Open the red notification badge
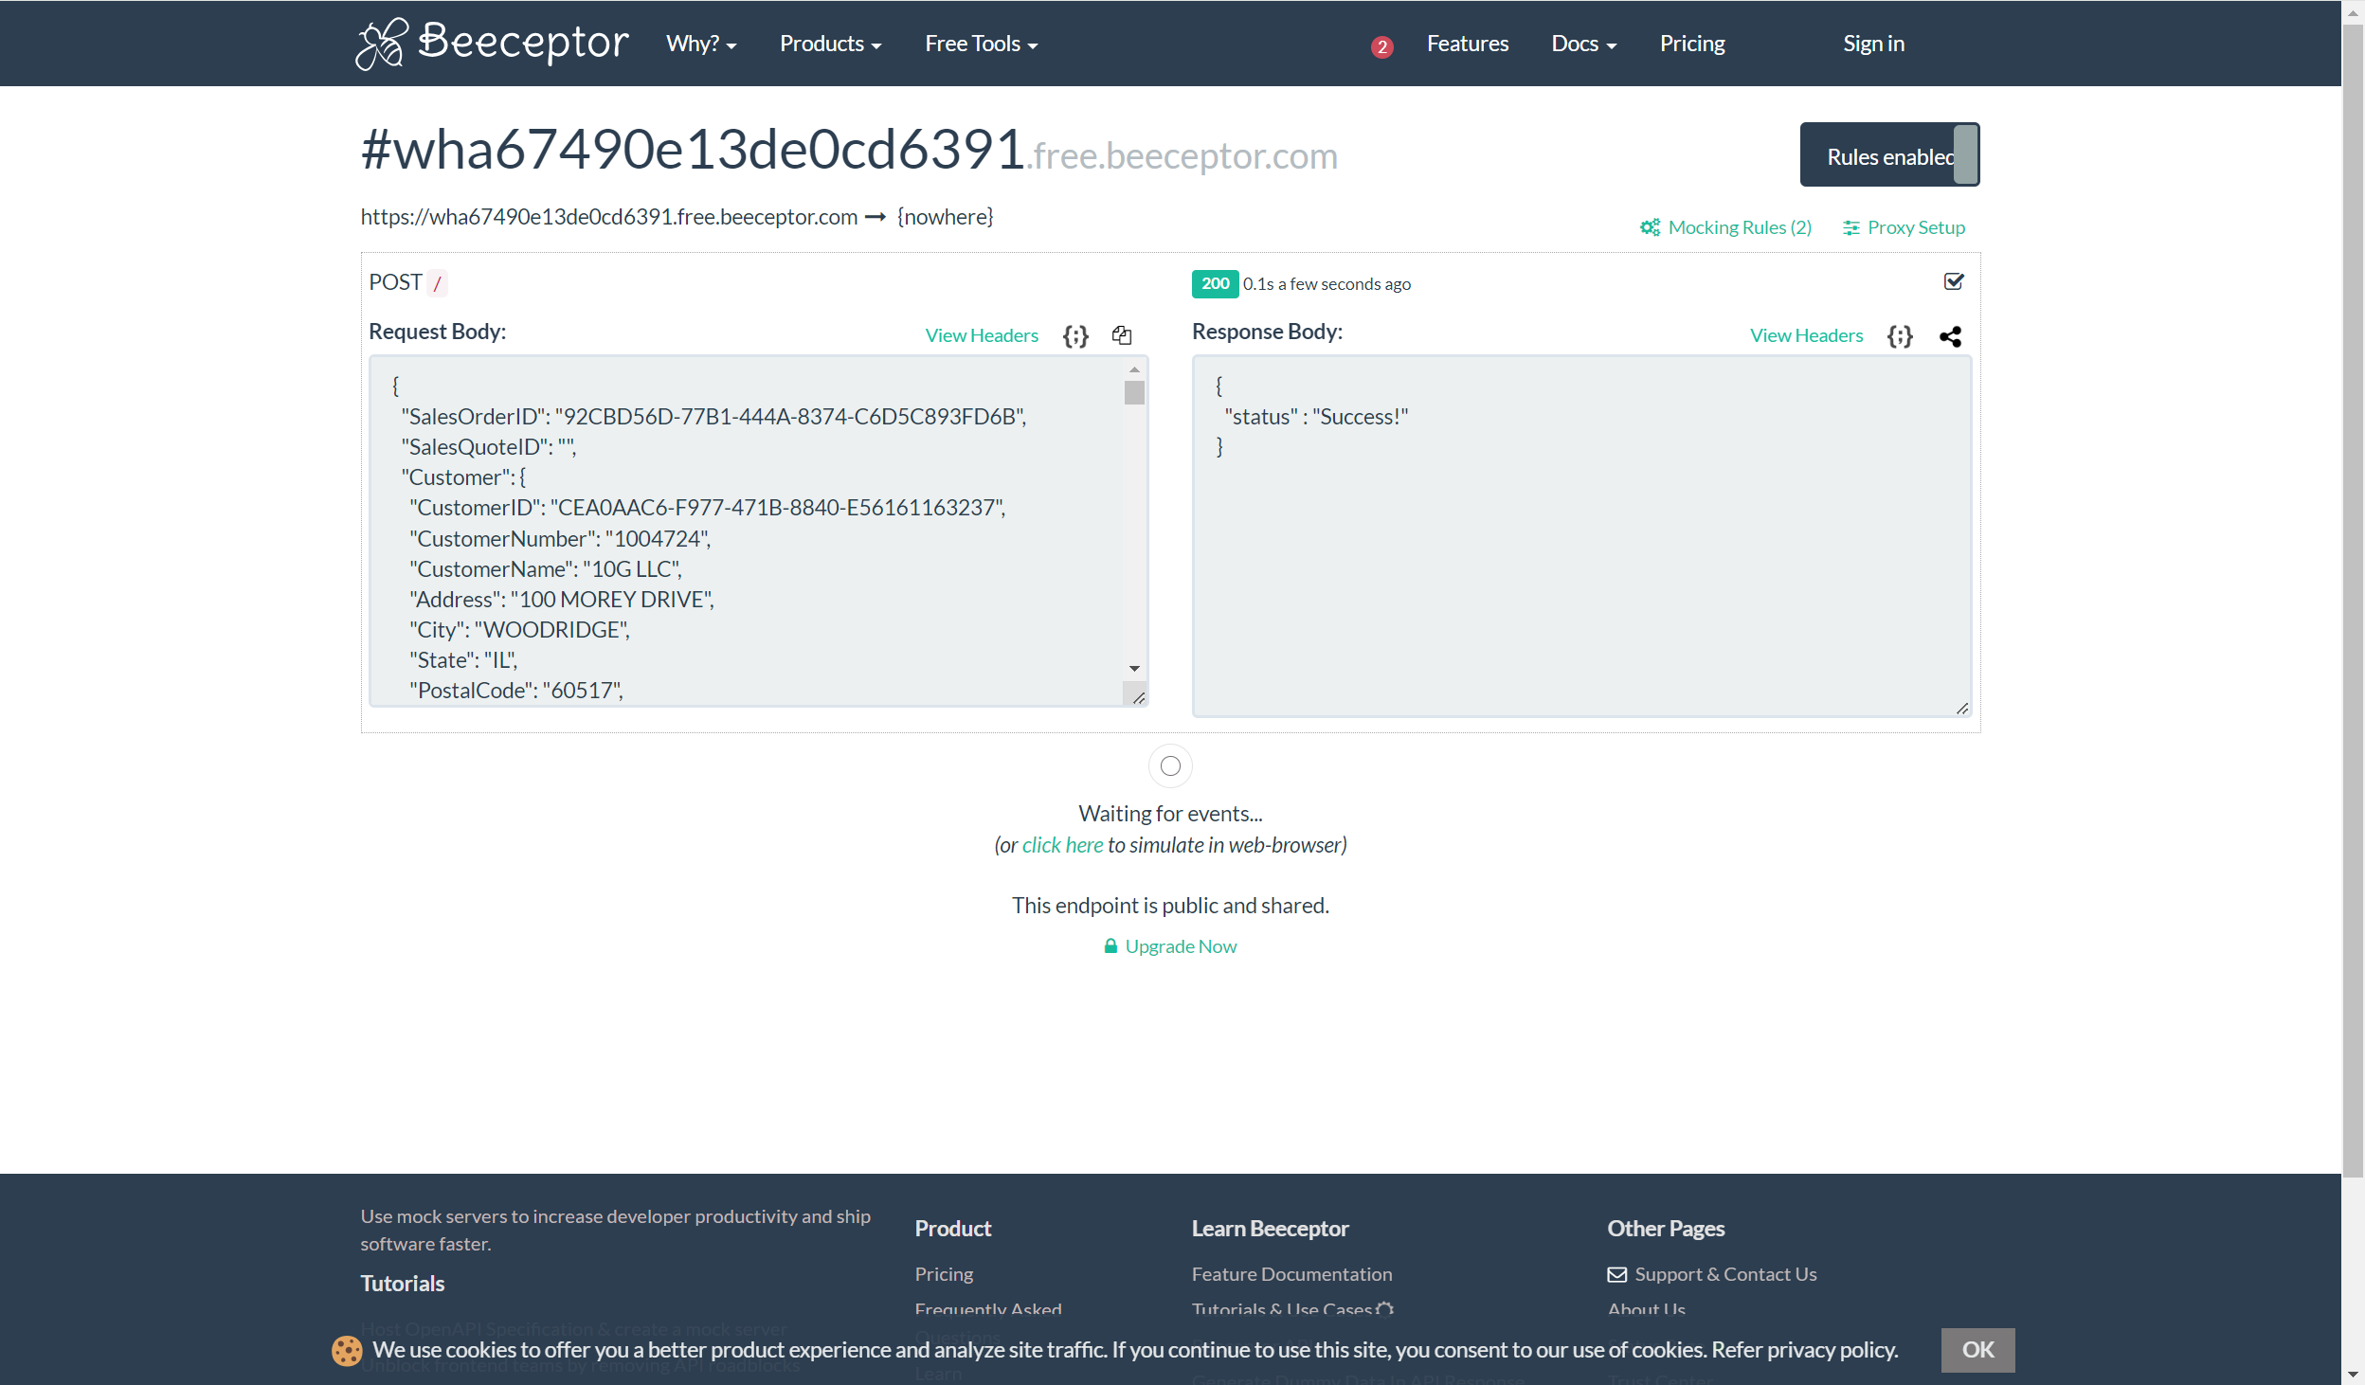This screenshot has height=1385, width=2365. pos(1381,46)
